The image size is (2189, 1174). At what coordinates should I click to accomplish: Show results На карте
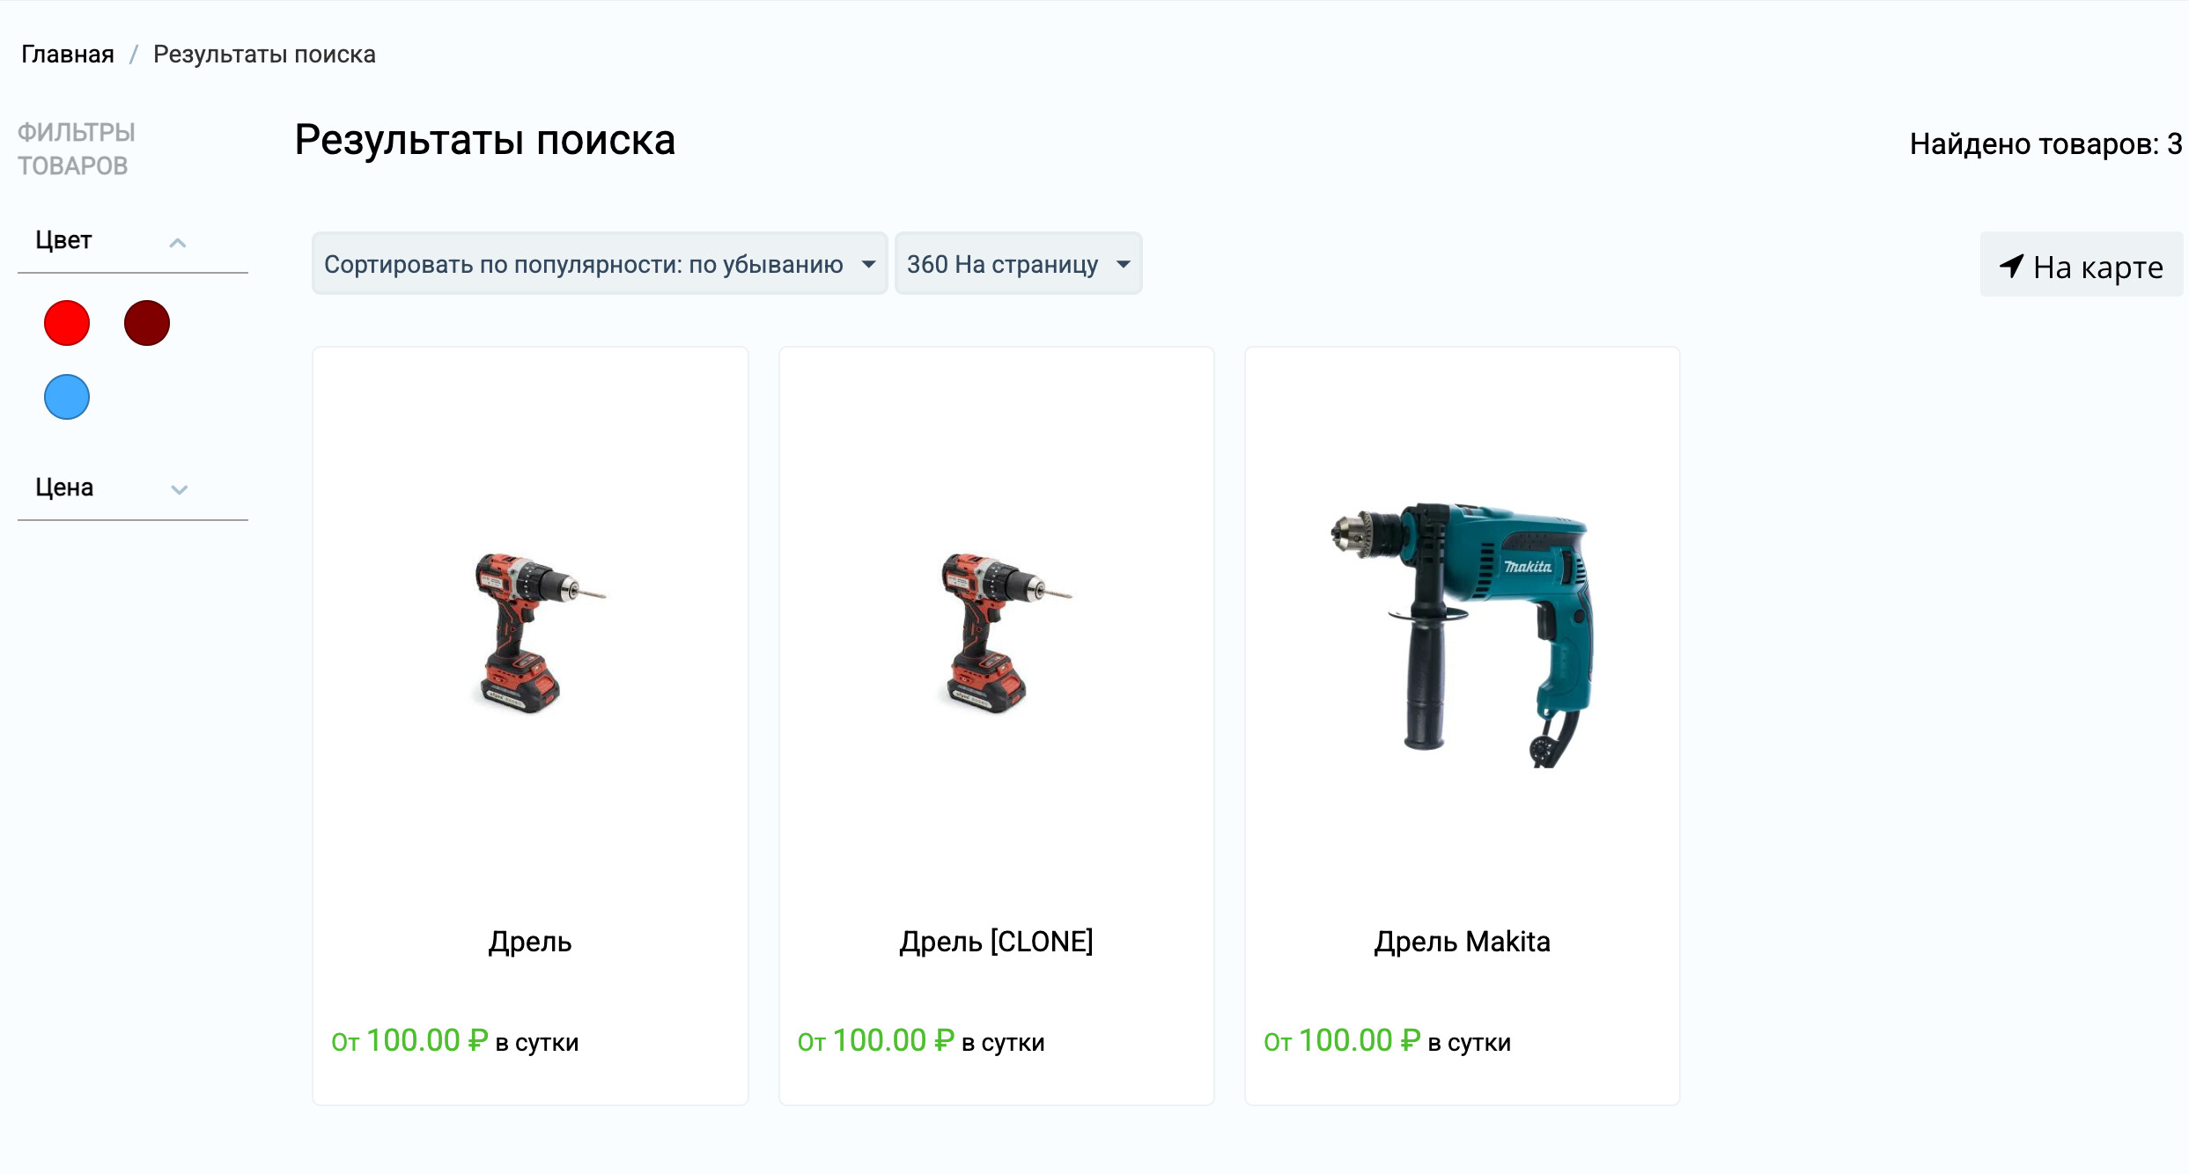[2082, 265]
